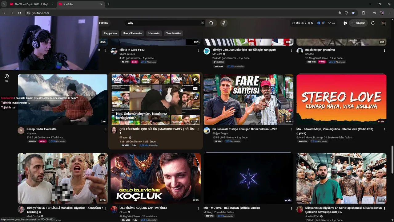View site information icon beside youtube.com
Viewport: 394px width, 222px height.
click(x=28, y=13)
